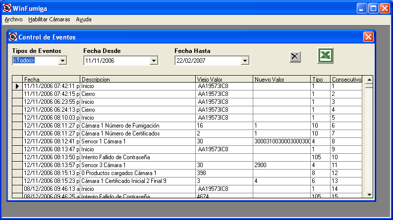This screenshot has width=393, height=220.
Task: Click date cell 08/12/2006 09:46:13
Action: (51, 189)
